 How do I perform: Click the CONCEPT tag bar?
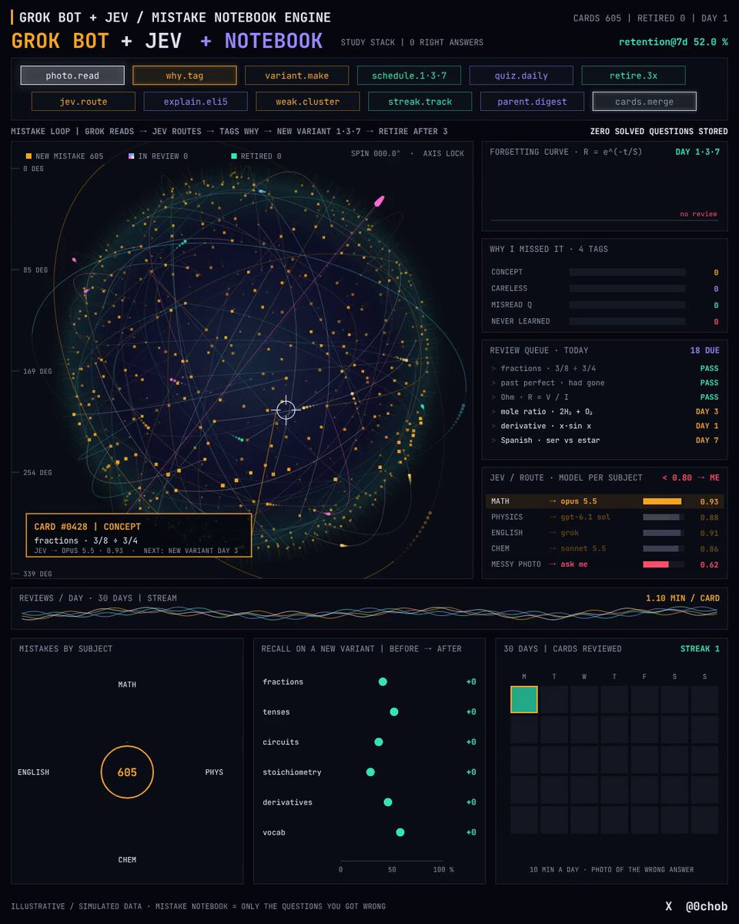(627, 272)
